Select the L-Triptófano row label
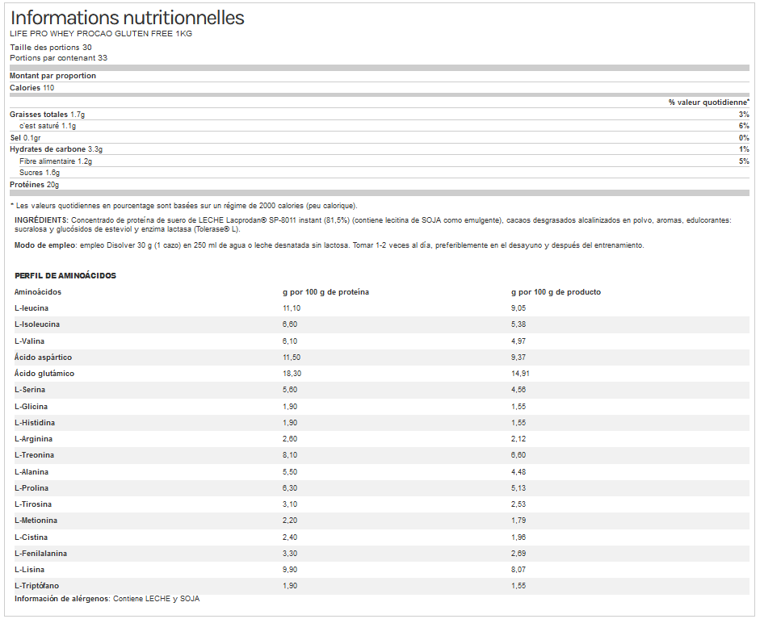This screenshot has width=760, height=619. pyautogui.click(x=36, y=585)
